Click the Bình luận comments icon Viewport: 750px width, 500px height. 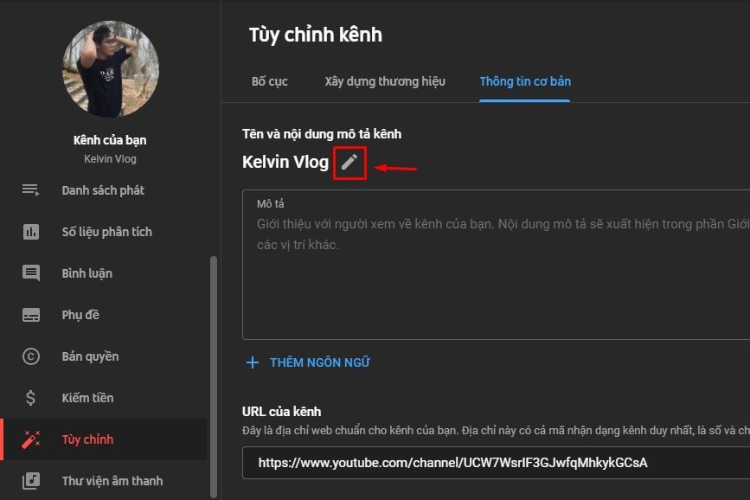[x=31, y=273]
